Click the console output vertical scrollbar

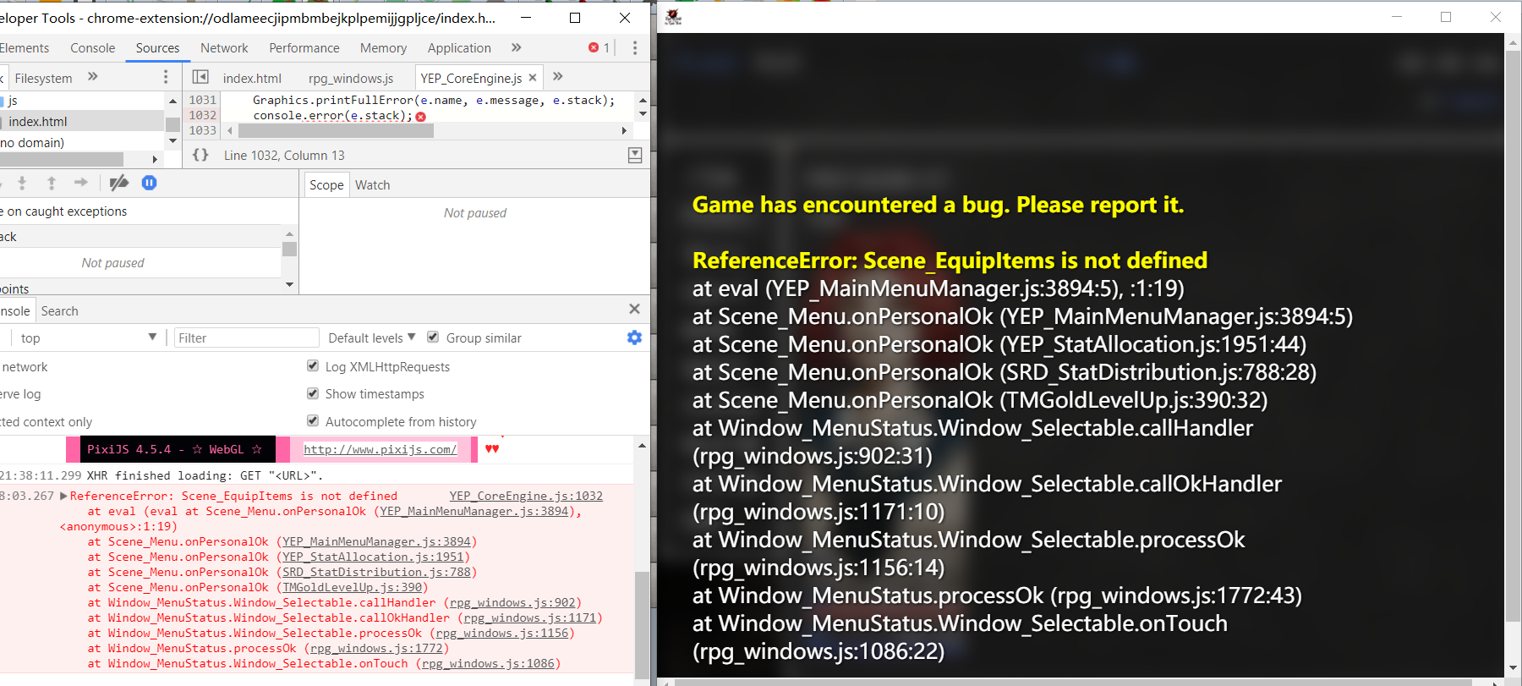point(642,626)
